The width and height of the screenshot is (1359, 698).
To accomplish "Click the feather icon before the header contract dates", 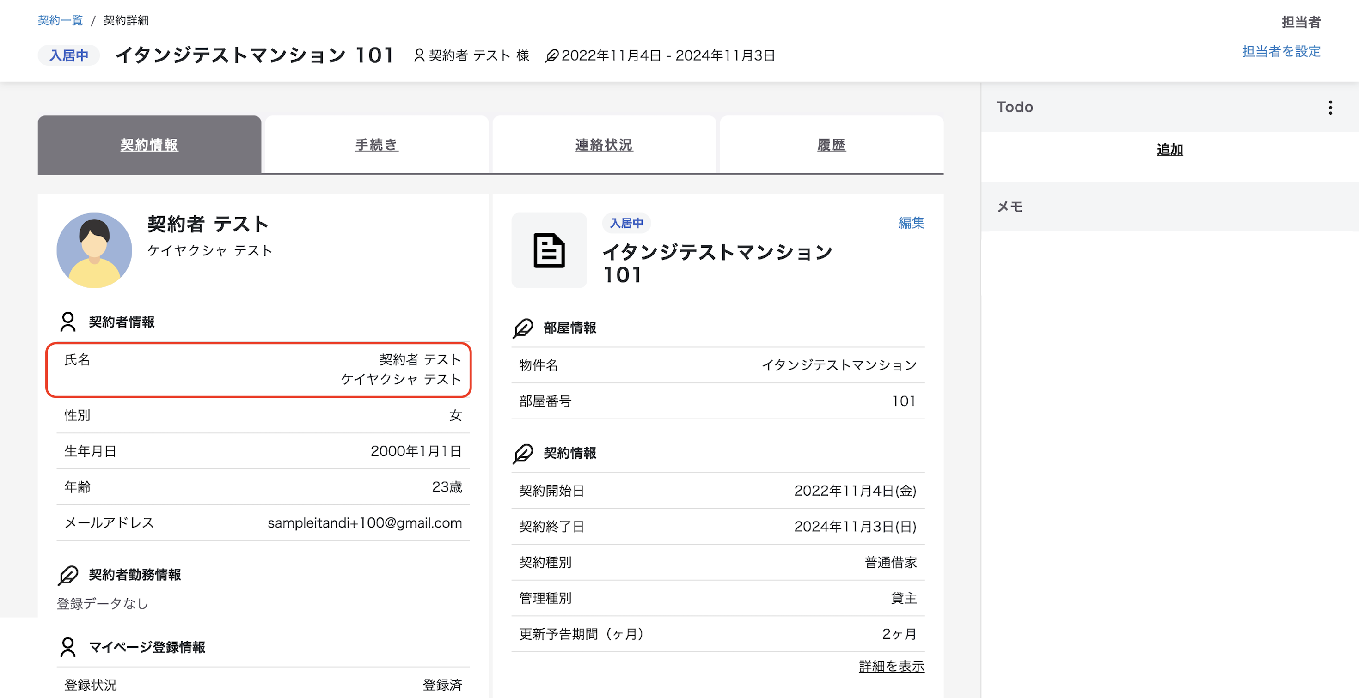I will click(x=551, y=55).
